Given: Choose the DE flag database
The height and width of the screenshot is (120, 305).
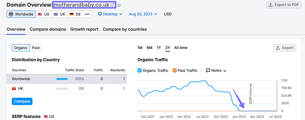Looking at the screenshot, I should [x=75, y=14].
